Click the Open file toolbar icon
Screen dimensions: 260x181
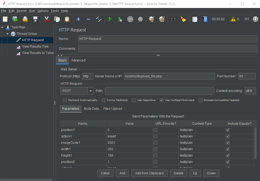[25, 19]
